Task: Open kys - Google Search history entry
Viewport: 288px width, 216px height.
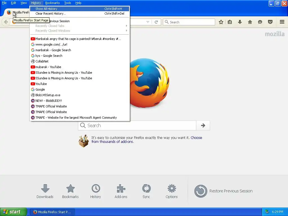Action: [80, 56]
